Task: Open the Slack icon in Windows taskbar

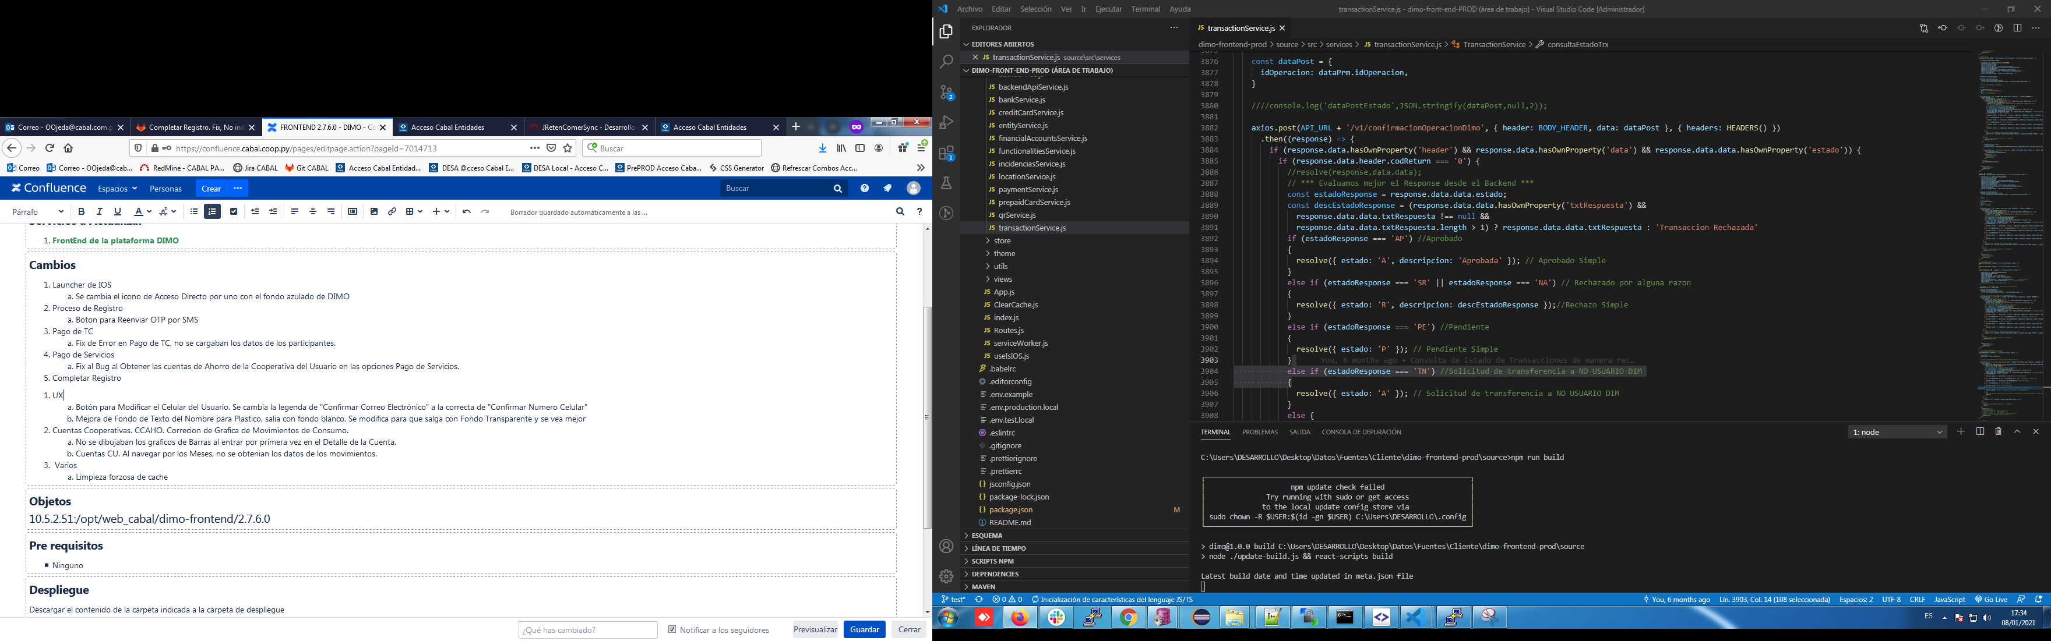Action: tap(1056, 617)
